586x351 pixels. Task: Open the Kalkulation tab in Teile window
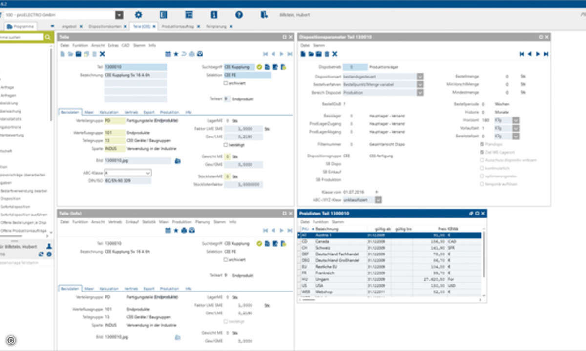coord(109,112)
